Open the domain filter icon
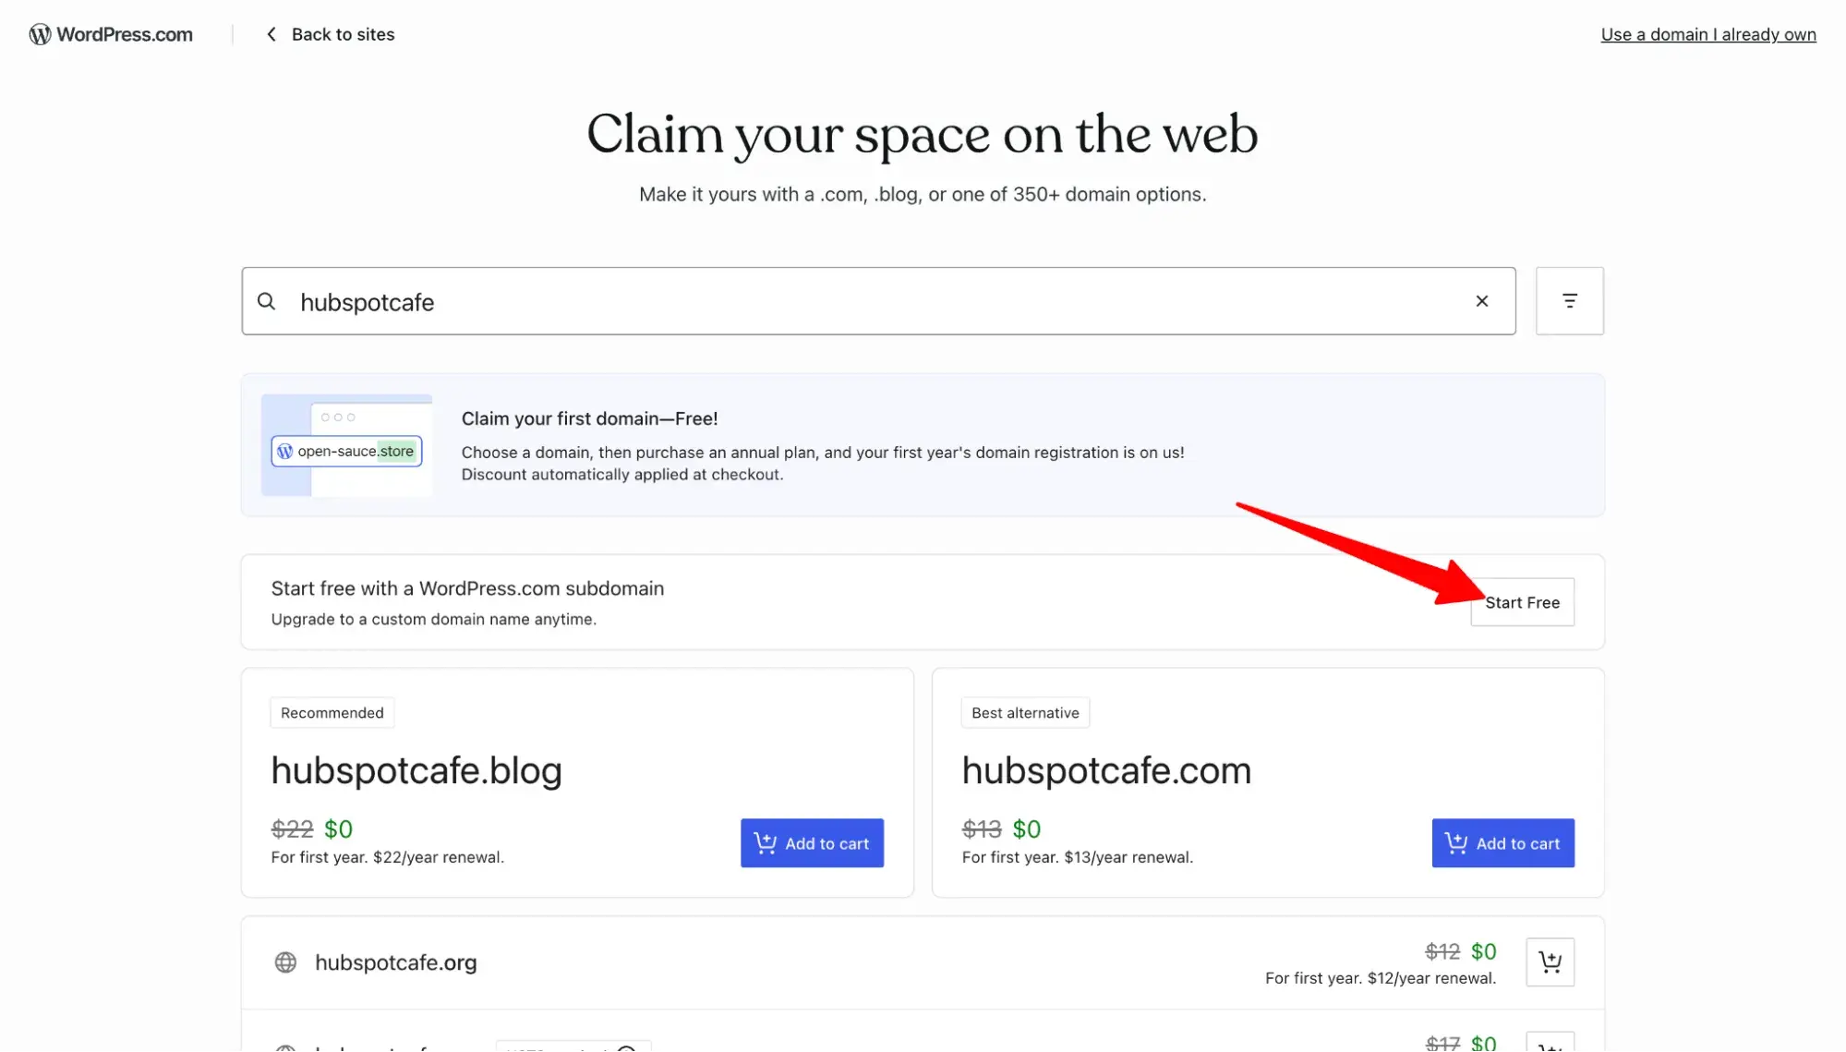Image resolution: width=1846 pixels, height=1052 pixels. click(1569, 300)
